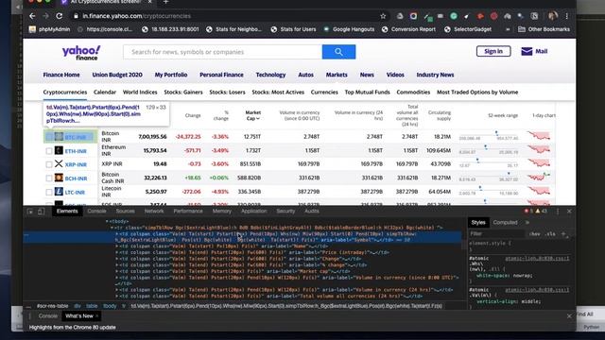Tick the LTC-INR row checkbox
The image size is (605, 340).
[x=49, y=193]
